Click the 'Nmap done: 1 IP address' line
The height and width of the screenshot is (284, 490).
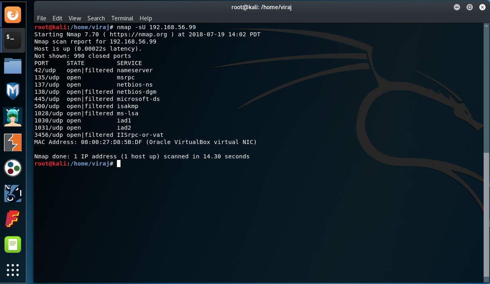(x=142, y=156)
